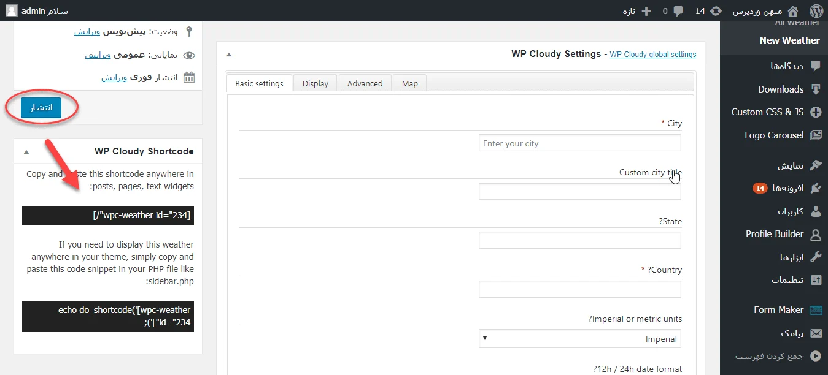Click ویرایش link next to وضعیت
Screen dimensions: 828x375
point(86,32)
